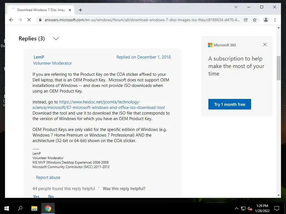The image size is (286, 214).
Task: Open the Windows Start menu
Action: click(x=7, y=208)
